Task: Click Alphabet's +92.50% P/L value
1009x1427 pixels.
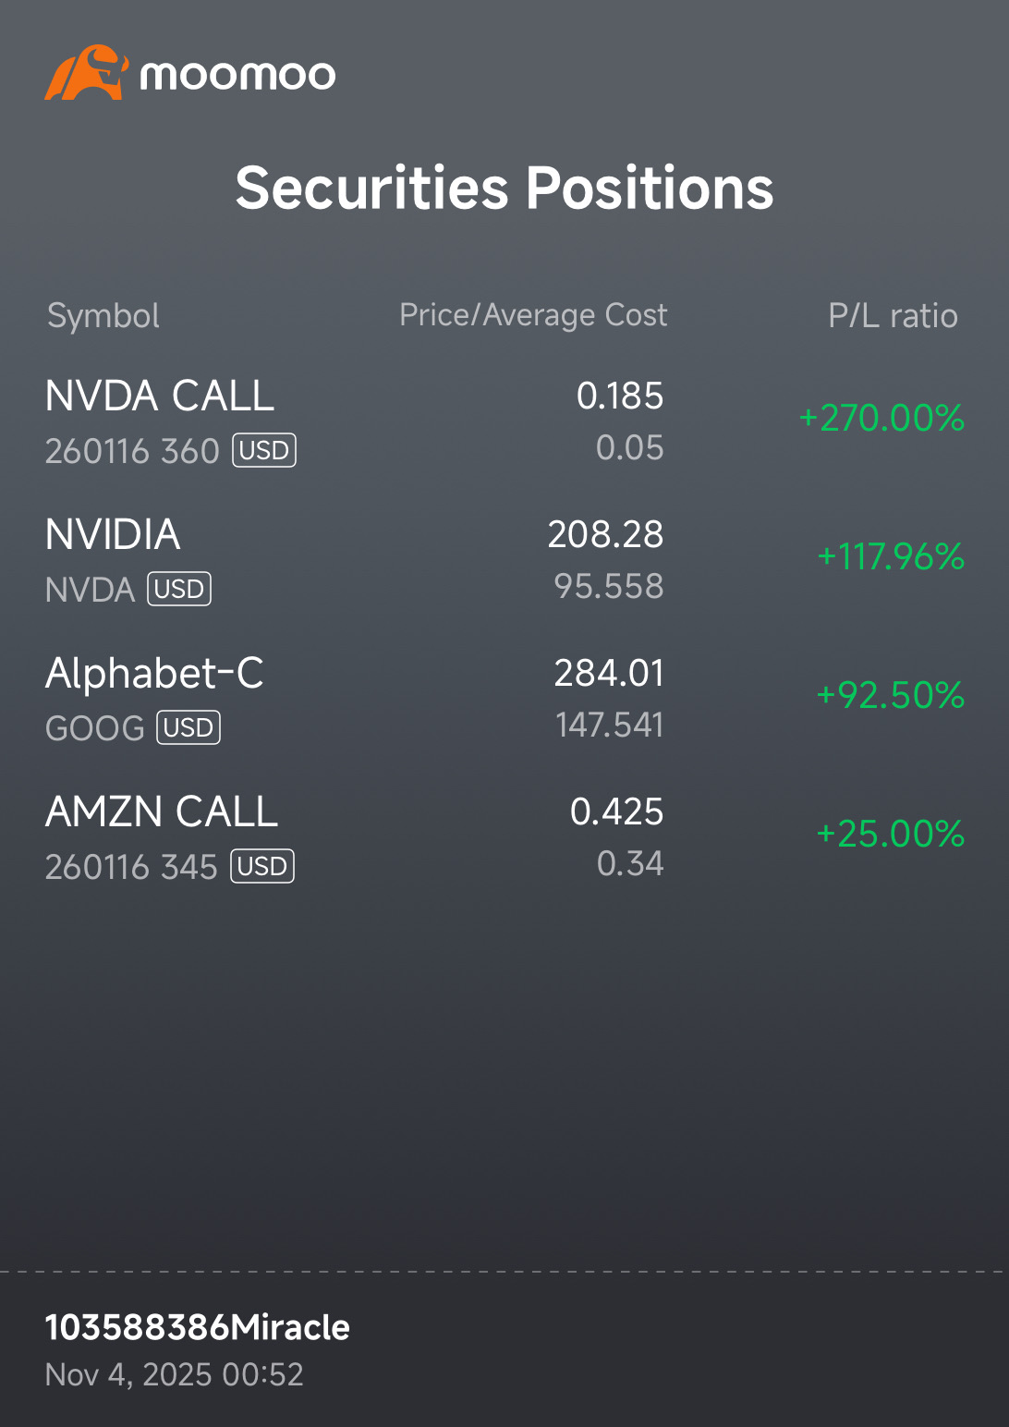Action: (891, 696)
